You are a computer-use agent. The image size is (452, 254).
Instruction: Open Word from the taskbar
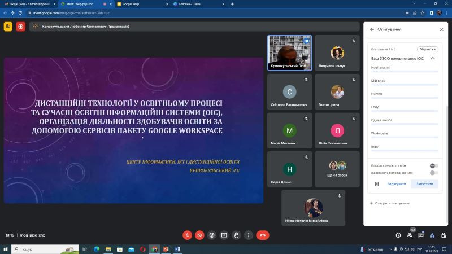pyautogui.click(x=177, y=249)
